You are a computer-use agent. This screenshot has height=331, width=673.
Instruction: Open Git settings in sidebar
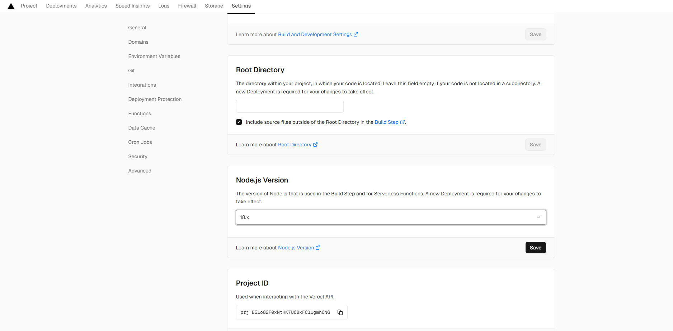[131, 70]
